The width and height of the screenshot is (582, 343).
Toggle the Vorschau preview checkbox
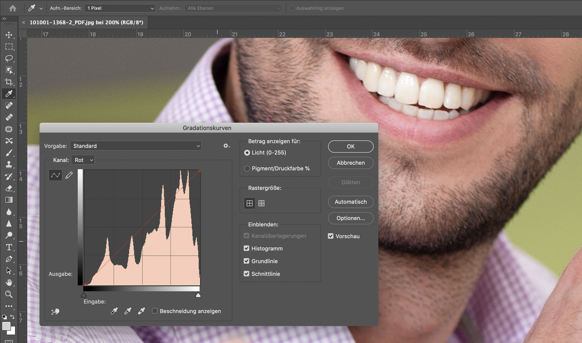331,236
